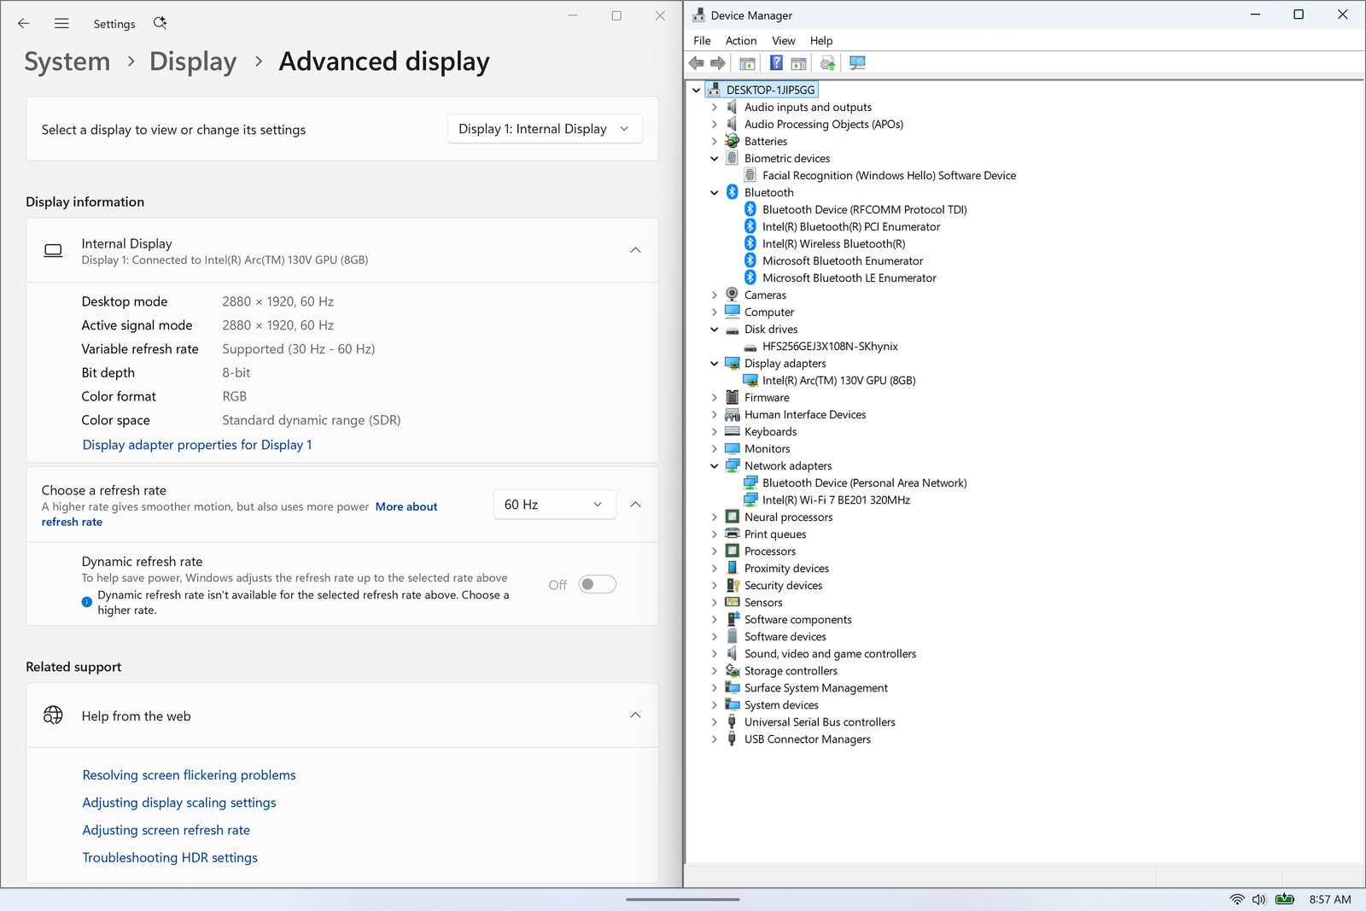Click the Settings search icon

[160, 23]
